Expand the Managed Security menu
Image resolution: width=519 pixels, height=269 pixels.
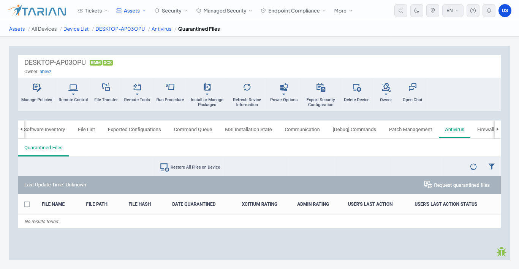tap(224, 11)
